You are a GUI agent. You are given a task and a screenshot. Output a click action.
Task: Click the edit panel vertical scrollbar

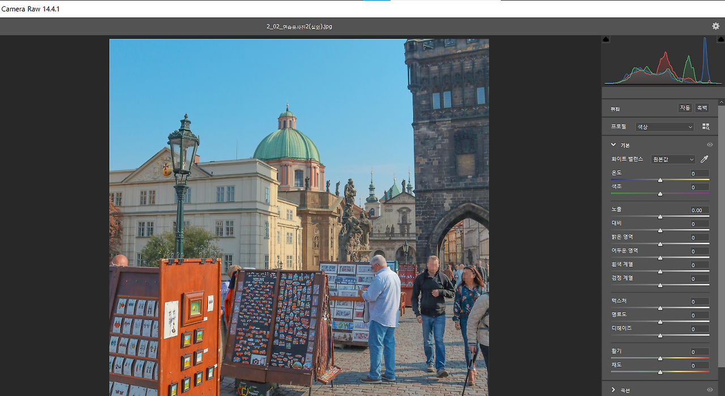(722, 235)
